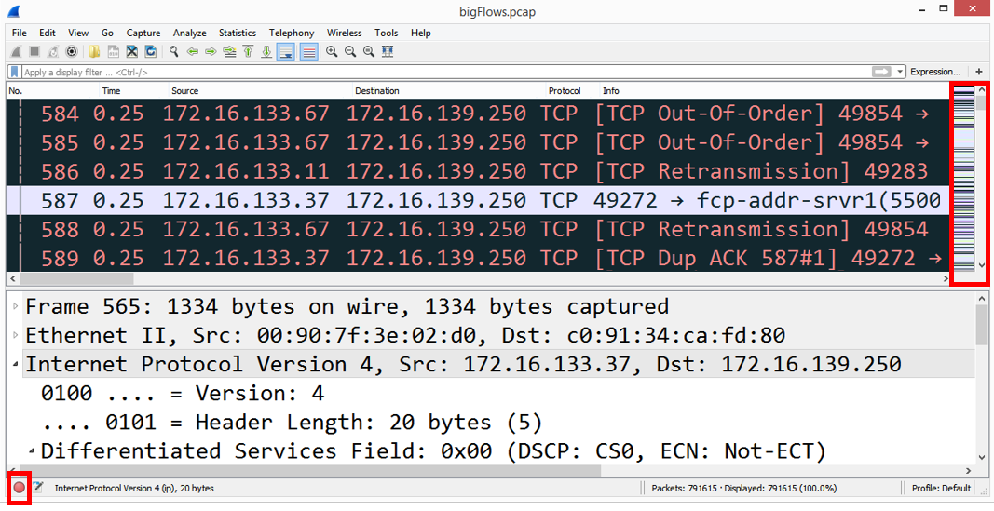Screen dimensions: 994x511
Task: Toggle packet list colorization
Action: point(308,52)
